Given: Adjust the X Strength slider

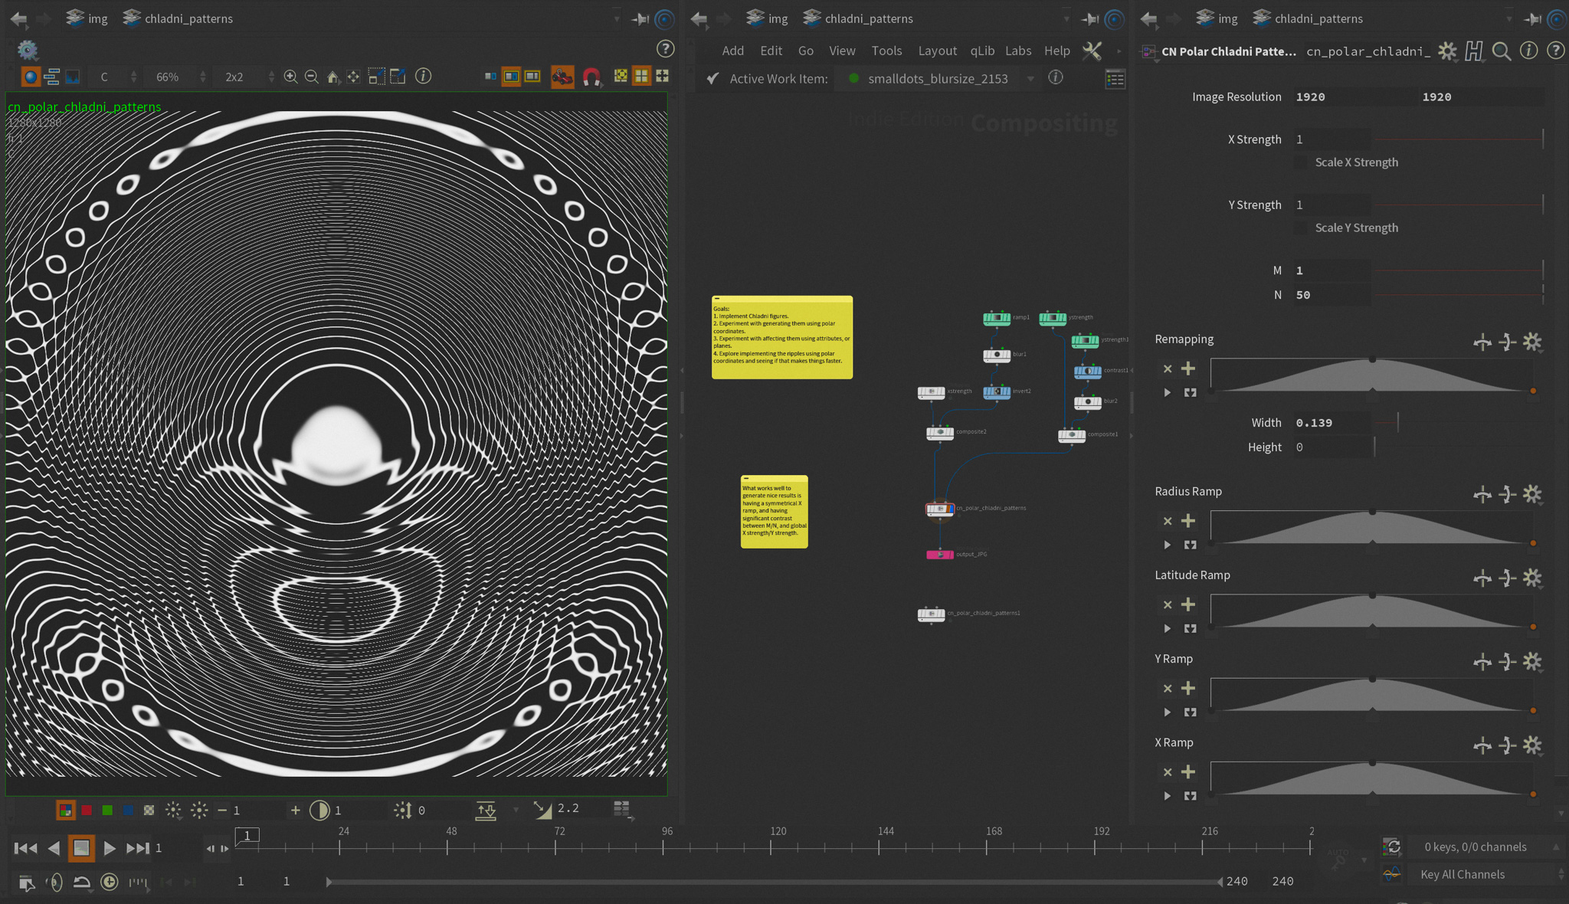Looking at the screenshot, I should point(1459,139).
